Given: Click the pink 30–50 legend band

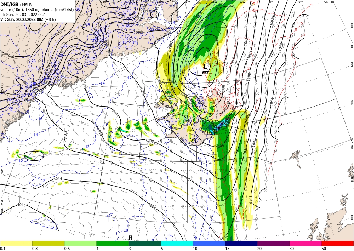Looking at the screenshot, I should click(x=306, y=243).
